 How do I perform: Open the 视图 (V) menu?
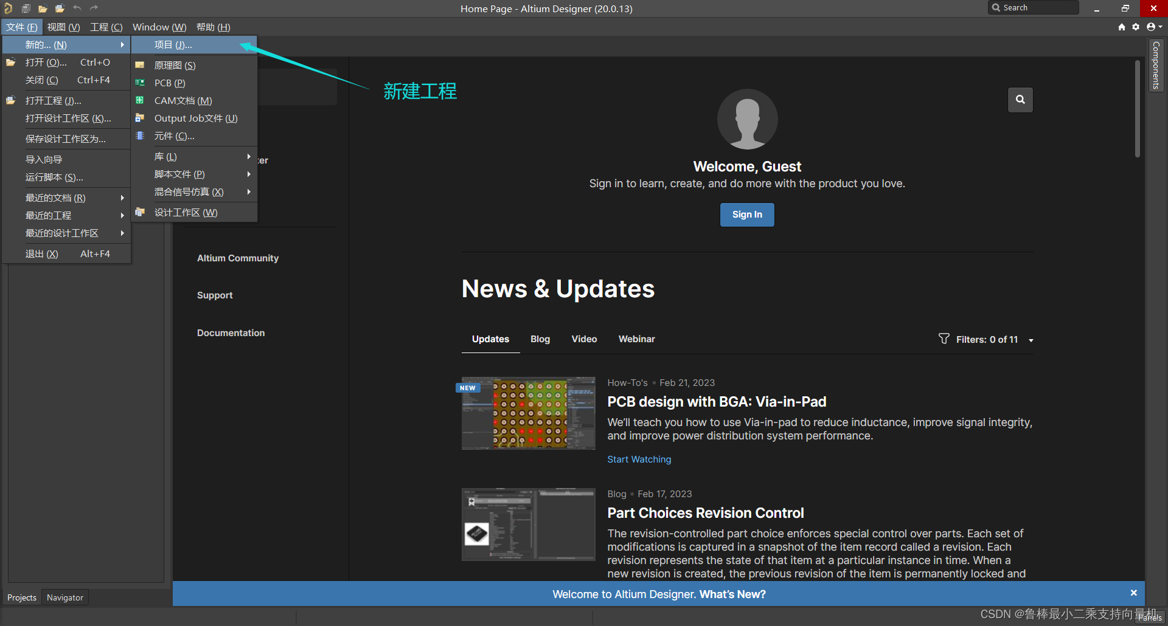point(64,27)
